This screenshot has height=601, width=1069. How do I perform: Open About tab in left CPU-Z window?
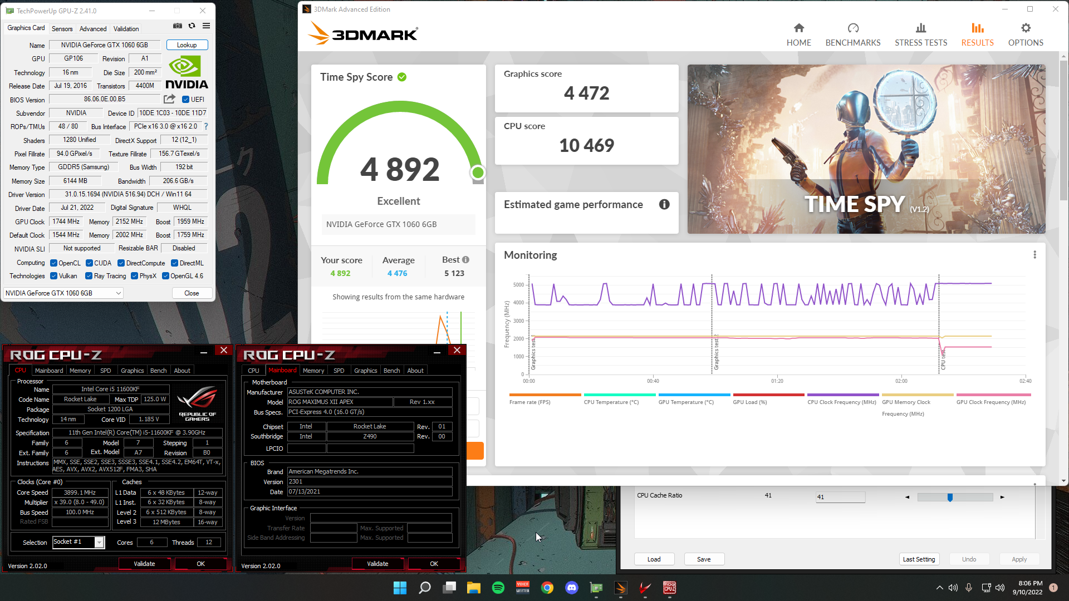(182, 371)
